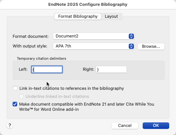Select the Format Bibliography tab
Image resolution: width=176 pixels, height=135 pixels.
point(78,16)
